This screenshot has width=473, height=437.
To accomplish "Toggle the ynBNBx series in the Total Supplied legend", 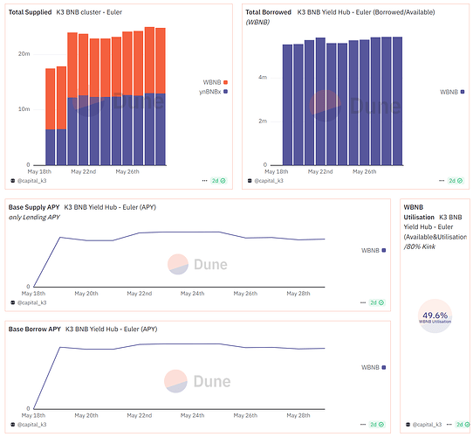I will pyautogui.click(x=213, y=92).
